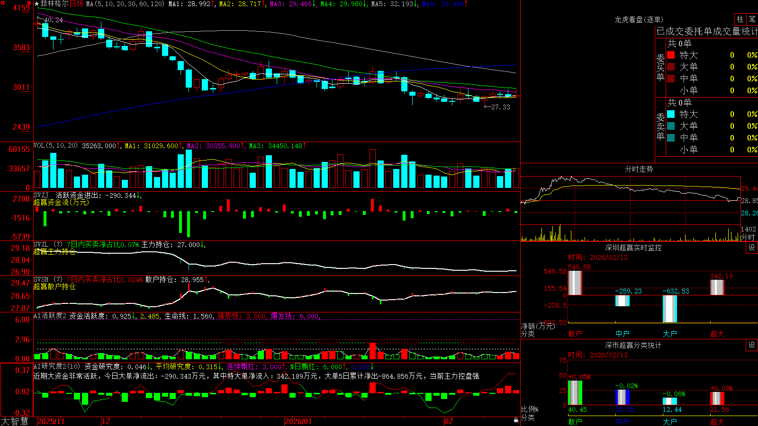Screen dimensions: 758x426
Task: Click red swatch for 委买单 特大
Action: point(671,55)
